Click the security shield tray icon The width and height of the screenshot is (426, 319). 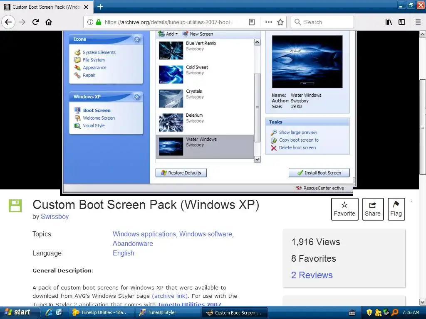(x=369, y=312)
